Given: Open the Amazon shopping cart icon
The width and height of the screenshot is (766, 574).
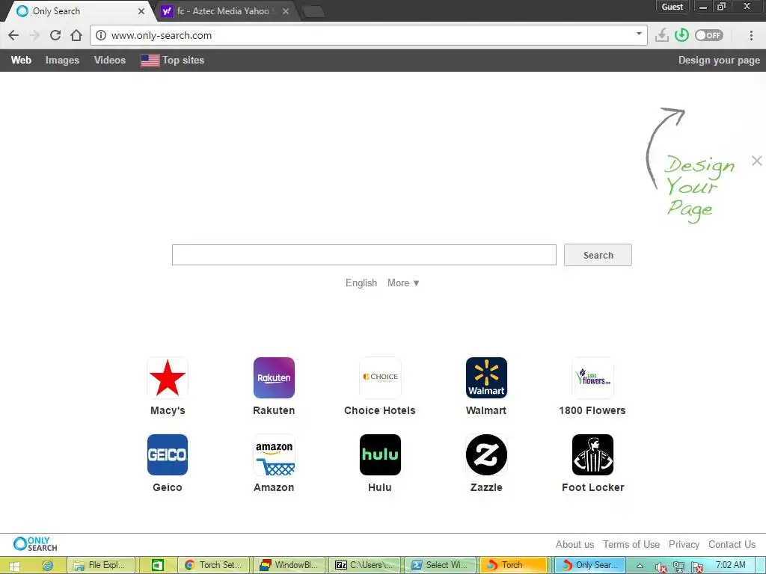Looking at the screenshot, I should coord(274,454).
